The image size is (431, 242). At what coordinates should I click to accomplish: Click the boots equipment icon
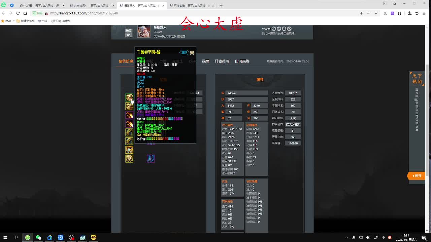click(x=151, y=158)
